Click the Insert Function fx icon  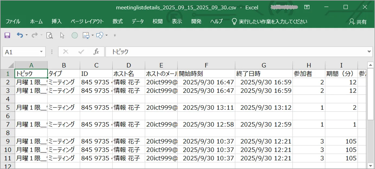point(96,52)
